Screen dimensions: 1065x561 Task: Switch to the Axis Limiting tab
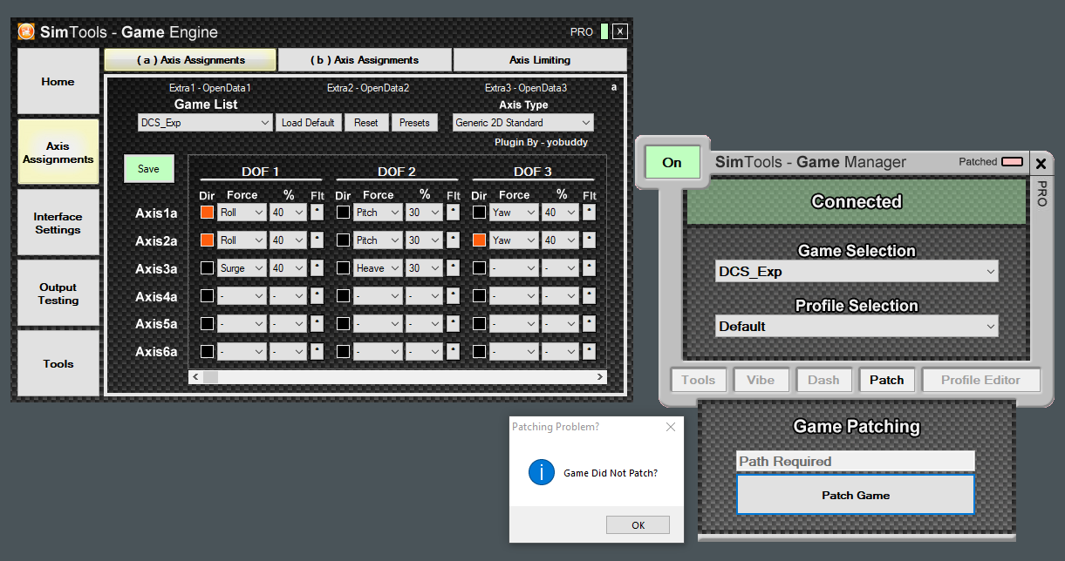coord(539,60)
